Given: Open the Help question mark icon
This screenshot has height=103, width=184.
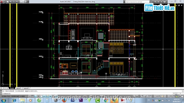Looking at the screenshot, I should [164, 2].
